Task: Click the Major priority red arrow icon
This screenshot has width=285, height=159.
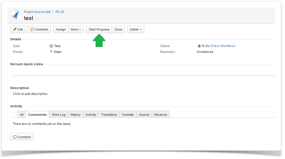Action: click(51, 52)
